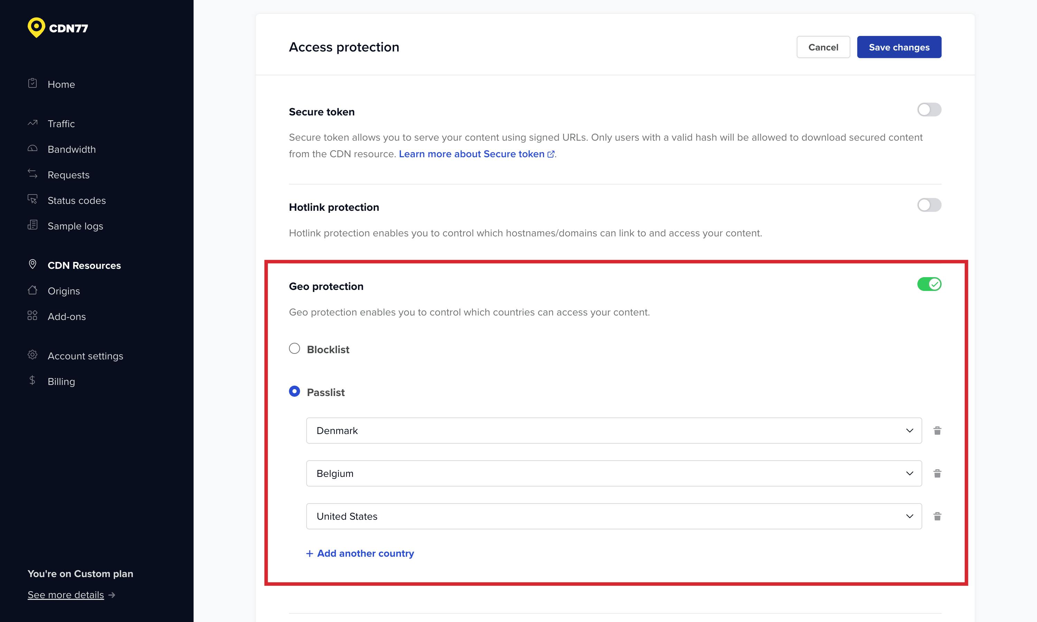Expand the Belgium country dropdown
Image resolution: width=1037 pixels, height=622 pixels.
pyautogui.click(x=614, y=473)
